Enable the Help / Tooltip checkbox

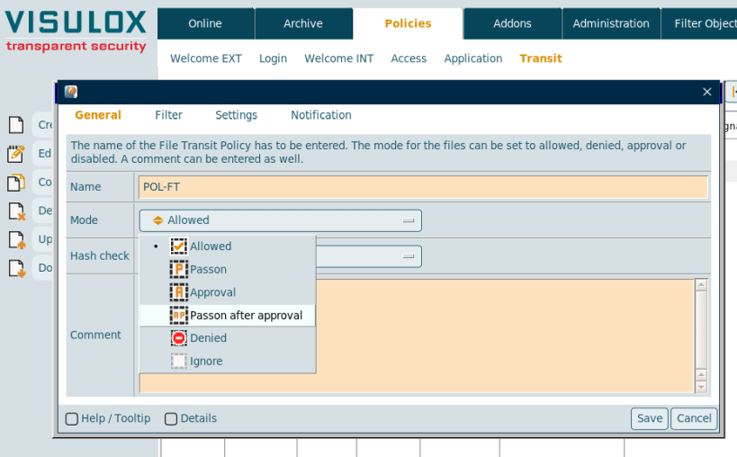pos(72,419)
